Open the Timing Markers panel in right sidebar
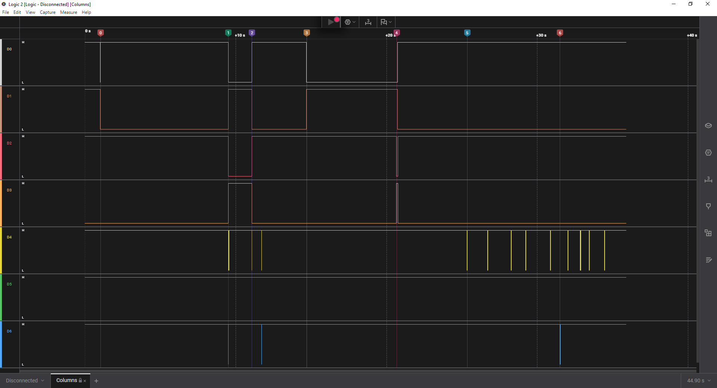Image resolution: width=717 pixels, height=388 pixels. pyautogui.click(x=708, y=206)
